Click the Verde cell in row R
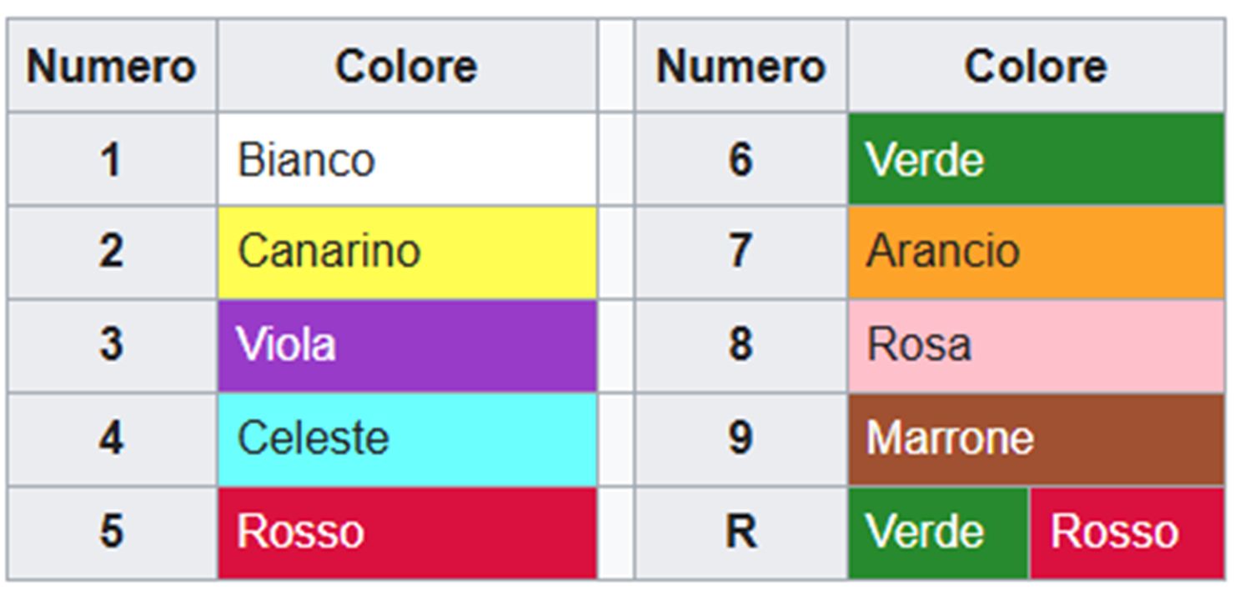The image size is (1255, 590). pos(938,532)
